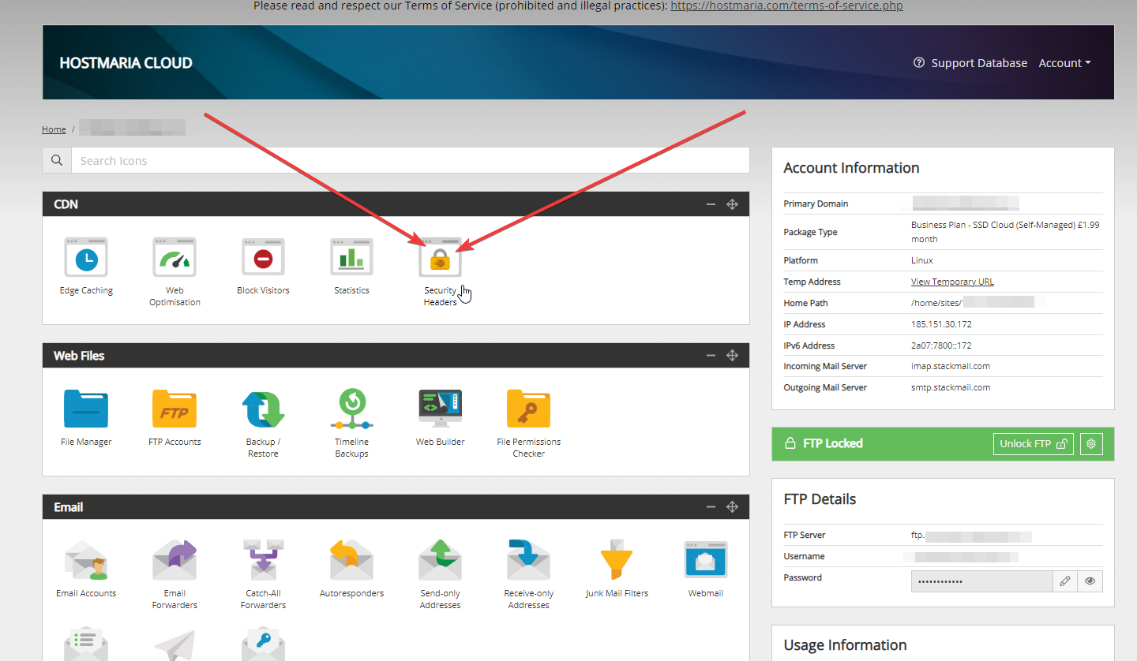Collapse the CDN section
Screen dimensions: 1137x661
pos(710,204)
